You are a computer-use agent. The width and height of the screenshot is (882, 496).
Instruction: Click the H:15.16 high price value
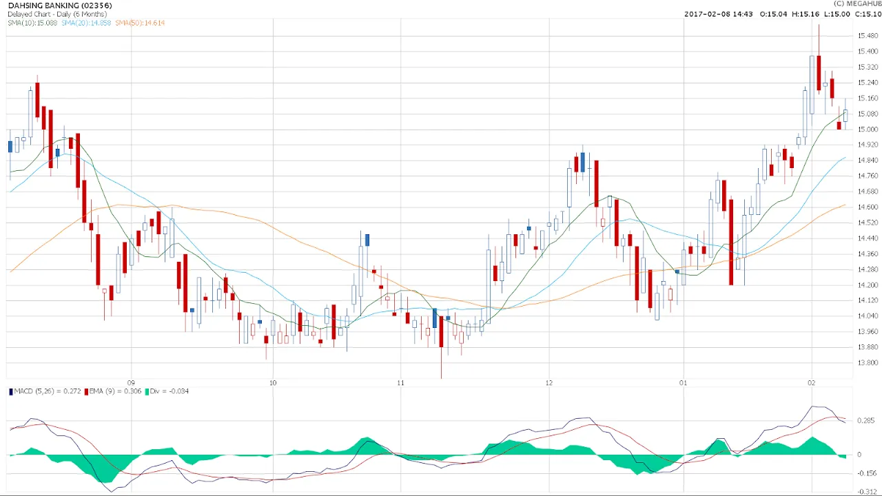tap(806, 14)
